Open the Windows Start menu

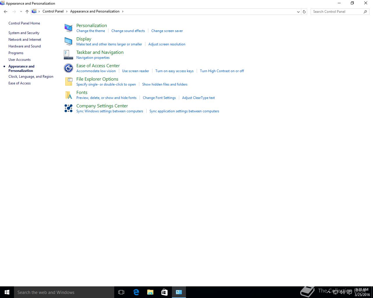(x=7, y=292)
